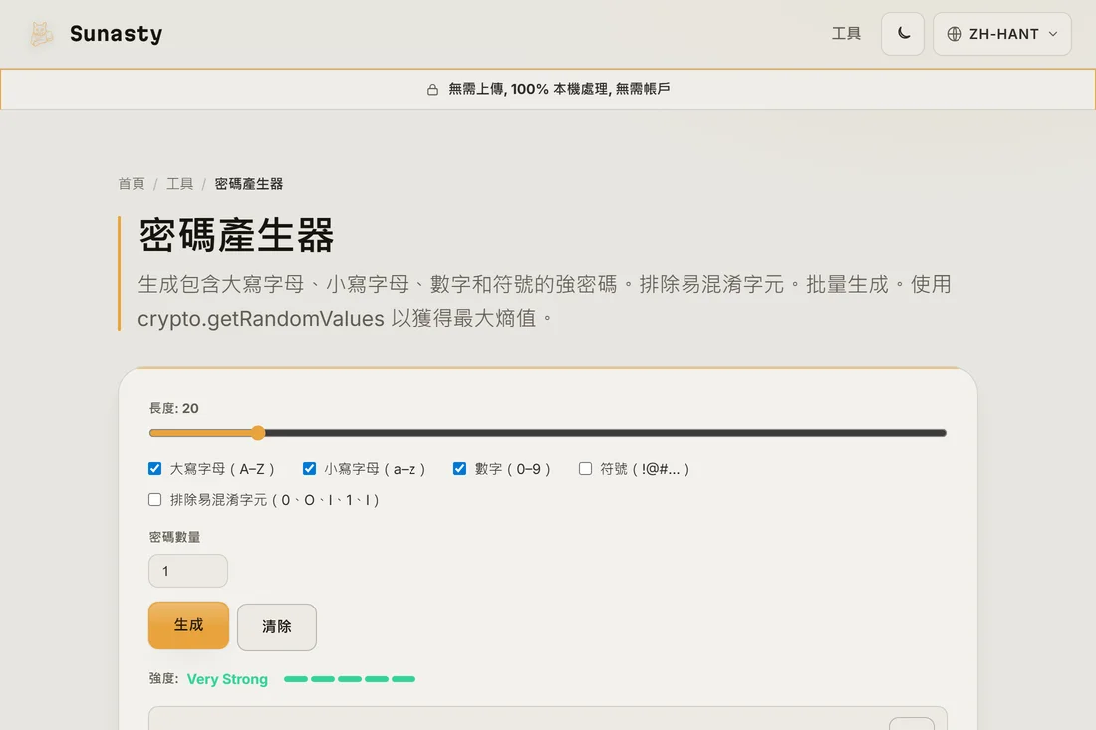This screenshot has width=1096, height=730.
Task: Enable 排除易混淆字元 checkbox
Action: click(154, 500)
